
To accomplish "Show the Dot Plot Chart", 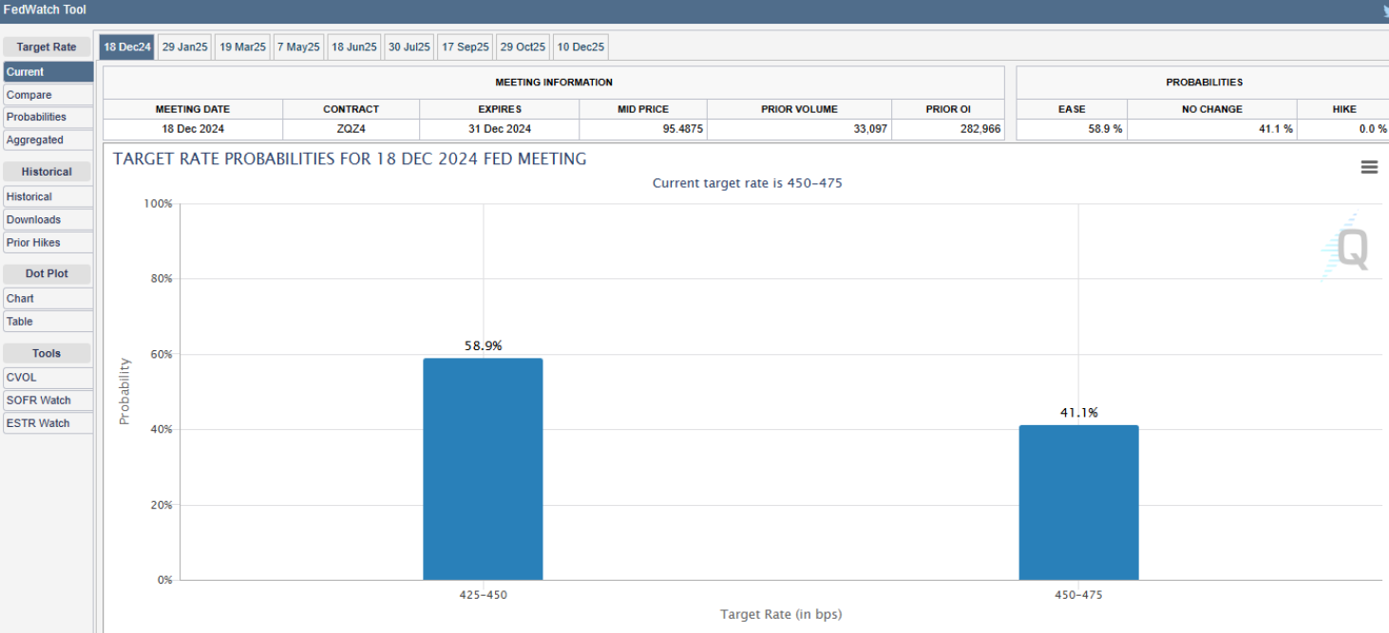I will (x=48, y=298).
